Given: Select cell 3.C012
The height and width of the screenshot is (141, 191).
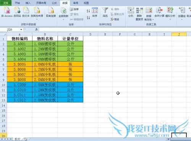Looking at the screenshot, I should pos(19,100).
